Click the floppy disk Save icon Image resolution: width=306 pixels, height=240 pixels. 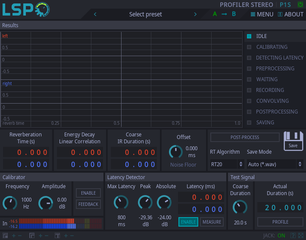pyautogui.click(x=294, y=141)
